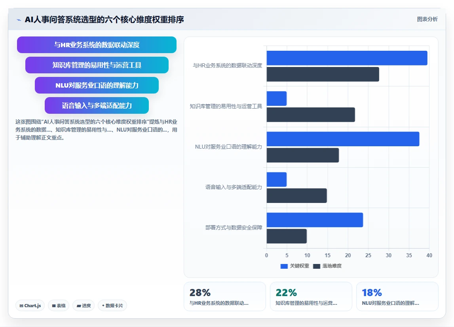Select the NLU对服务业口语的理解能力 gradient pill
454x327 pixels.
coord(97,85)
